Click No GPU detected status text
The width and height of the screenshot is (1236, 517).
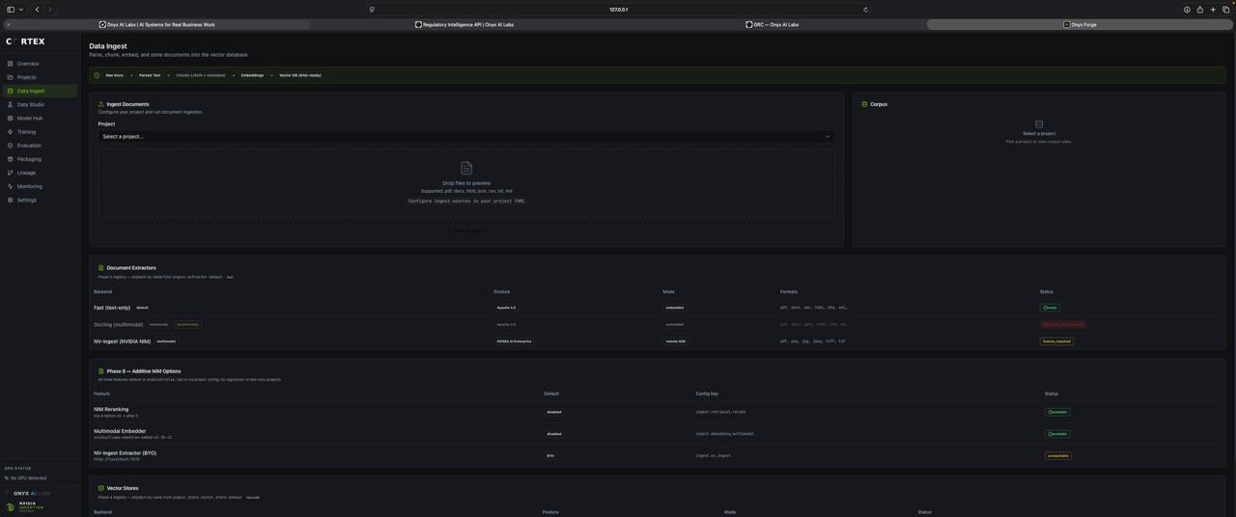(x=28, y=478)
